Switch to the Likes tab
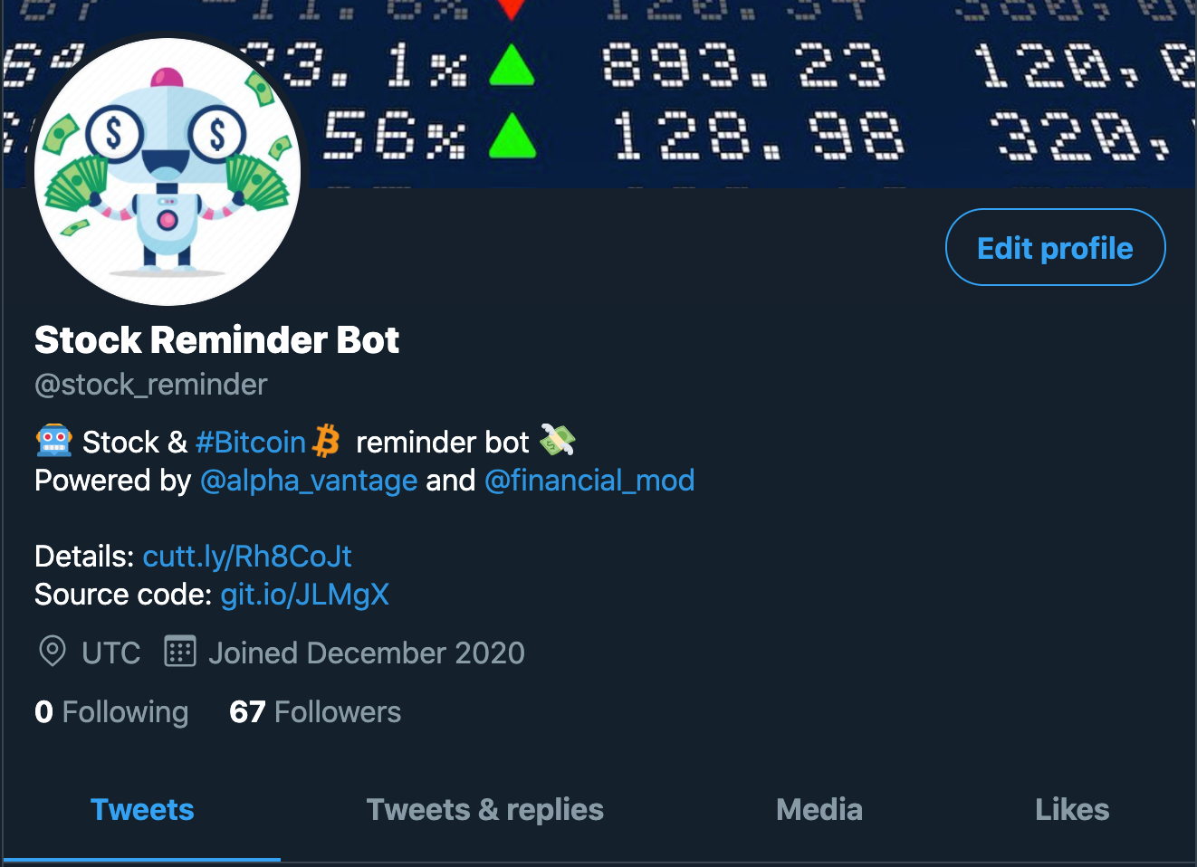The image size is (1197, 867). point(1072,809)
